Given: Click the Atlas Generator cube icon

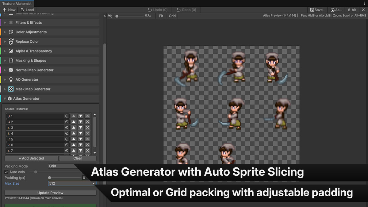Looking at the screenshot, I should [x=10, y=98].
